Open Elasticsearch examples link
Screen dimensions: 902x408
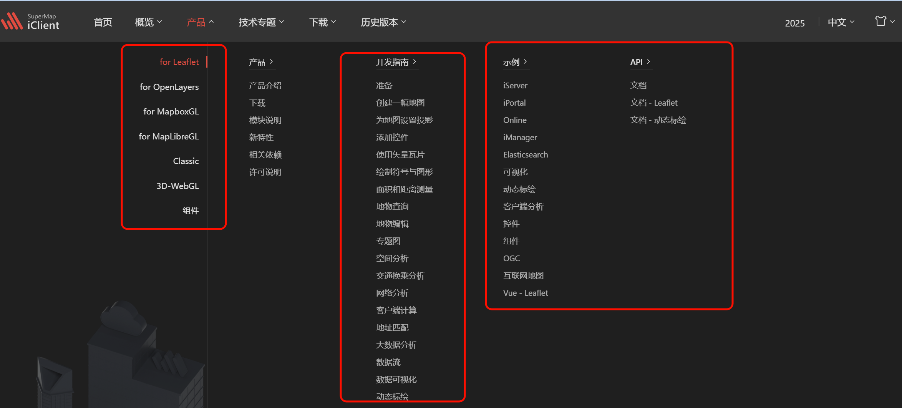[526, 154]
